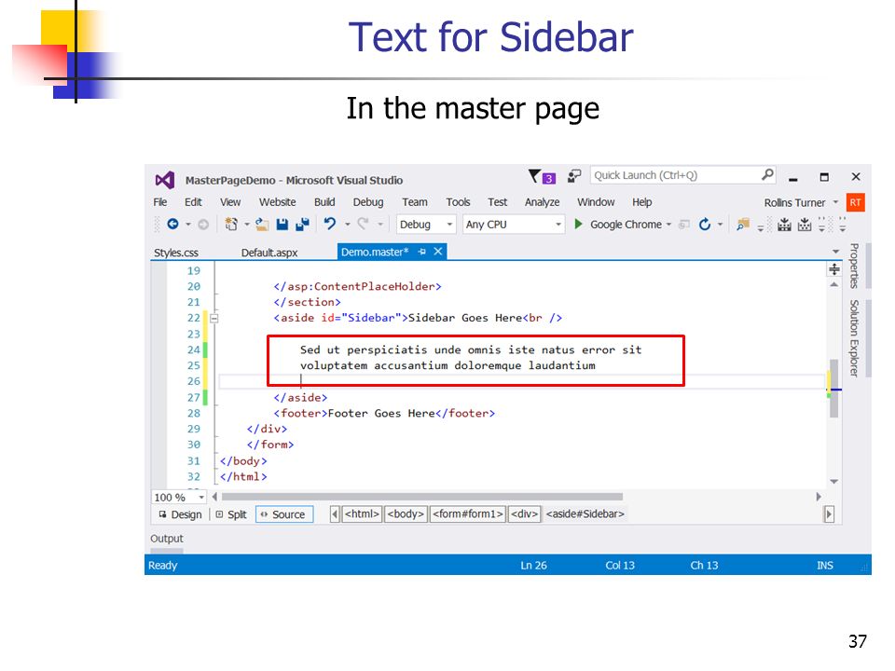Click the Refresh browser icon
Screen dimensions: 895x671
pyautogui.click(x=705, y=225)
